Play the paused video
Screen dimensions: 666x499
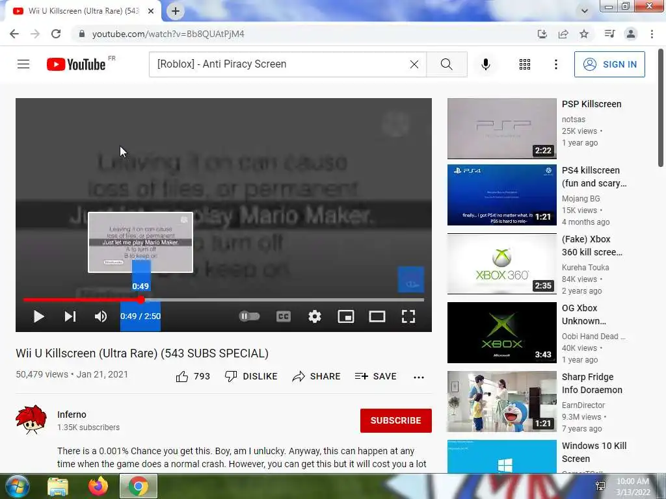pyautogui.click(x=38, y=316)
